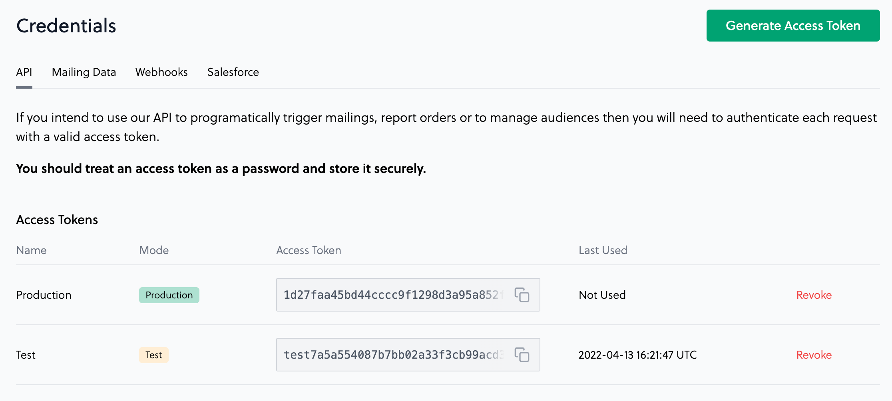
Task: Click Generate Access Token button
Action: [x=793, y=26]
